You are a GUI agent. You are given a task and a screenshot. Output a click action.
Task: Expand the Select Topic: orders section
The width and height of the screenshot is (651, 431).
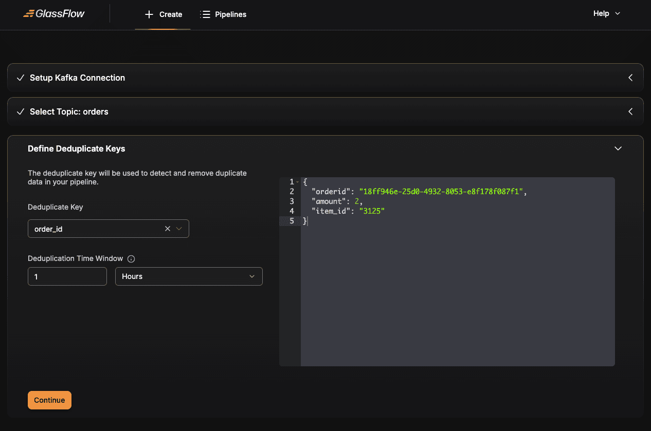630,112
